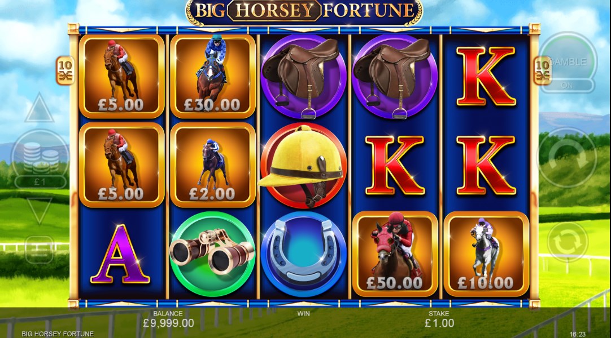Viewport: 611px width, 338px height.
Task: Click the Big Horsey Fortune title logo
Action: coord(304,11)
